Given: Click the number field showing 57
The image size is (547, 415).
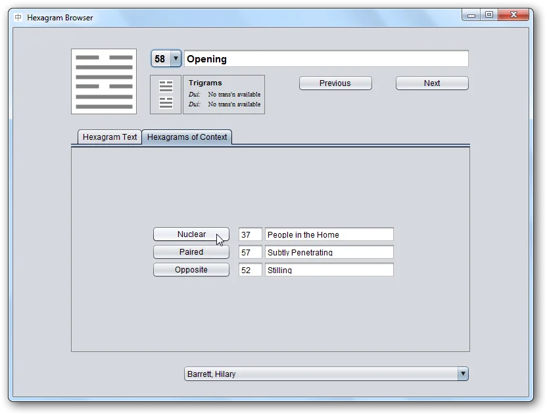Looking at the screenshot, I should 250,252.
